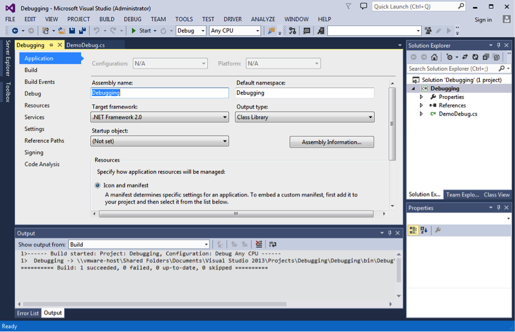The width and height of the screenshot is (515, 332).
Task: Click the property page horizontal scrollbar thumb
Action: pos(236,214)
